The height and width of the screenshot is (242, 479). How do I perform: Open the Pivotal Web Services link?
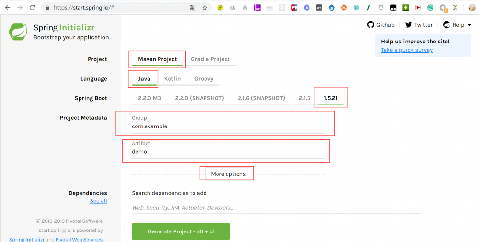click(x=79, y=240)
